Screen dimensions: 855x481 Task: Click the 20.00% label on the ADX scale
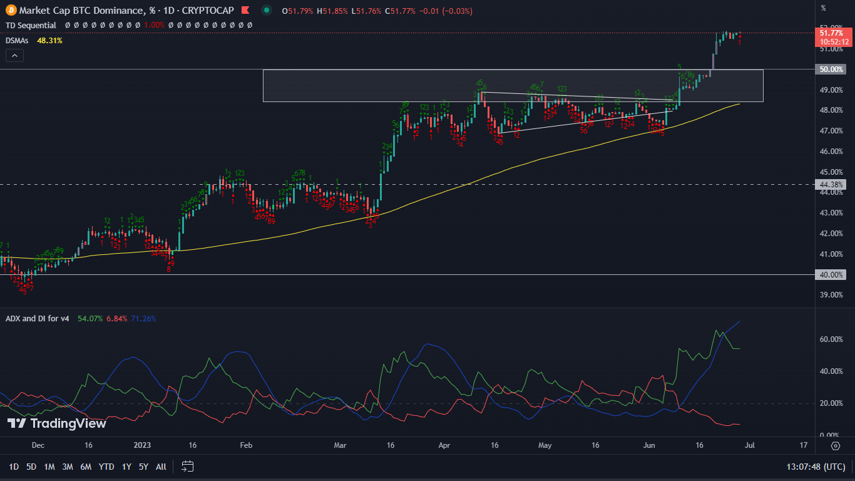tap(831, 403)
